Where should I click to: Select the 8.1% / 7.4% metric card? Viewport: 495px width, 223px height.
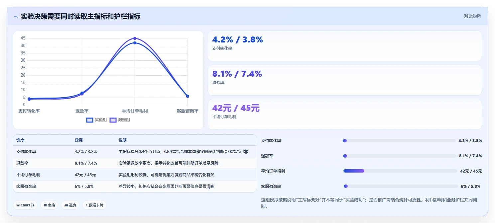(x=345, y=80)
